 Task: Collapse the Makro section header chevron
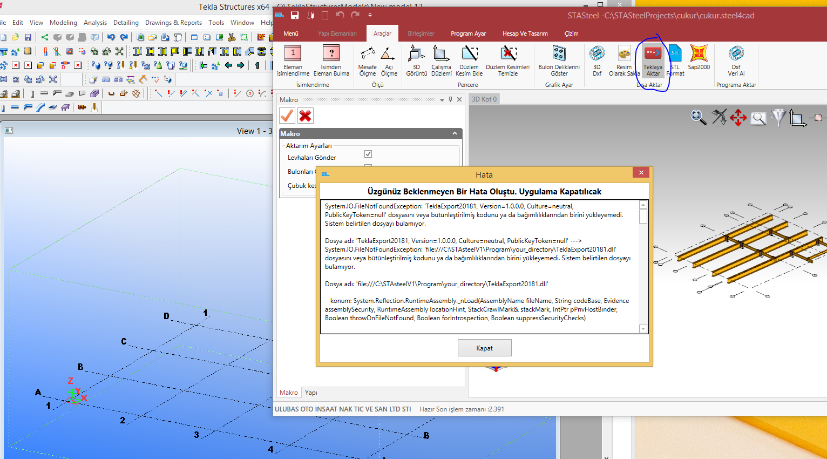click(x=455, y=133)
